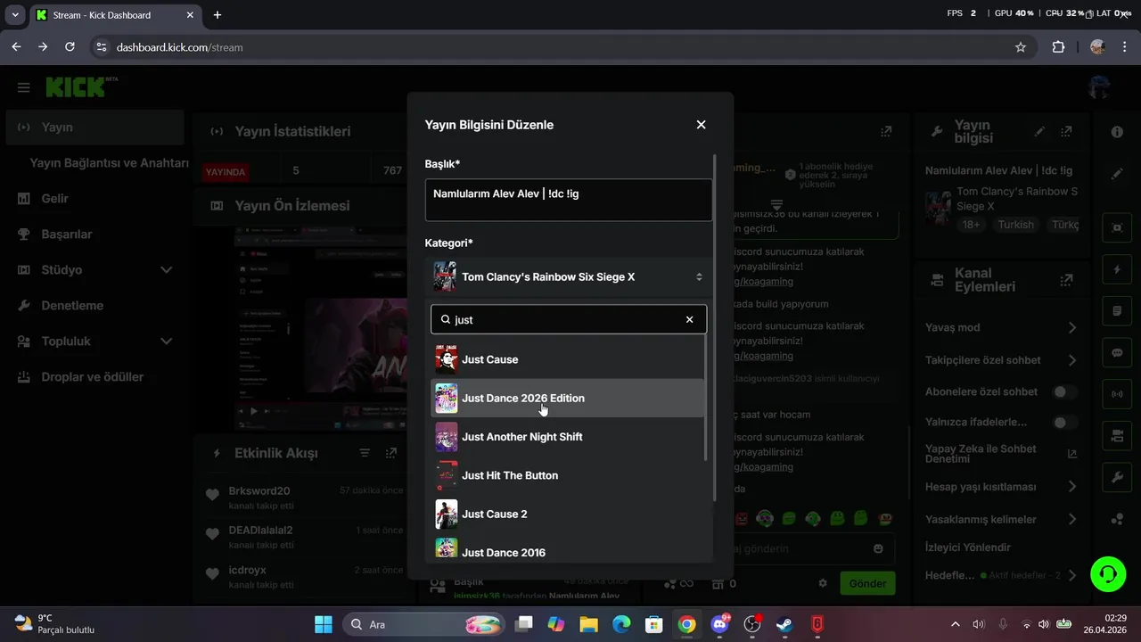Open the Kategori dropdown showing Rainbow Six Siege X
This screenshot has width=1141, height=642.
point(569,277)
